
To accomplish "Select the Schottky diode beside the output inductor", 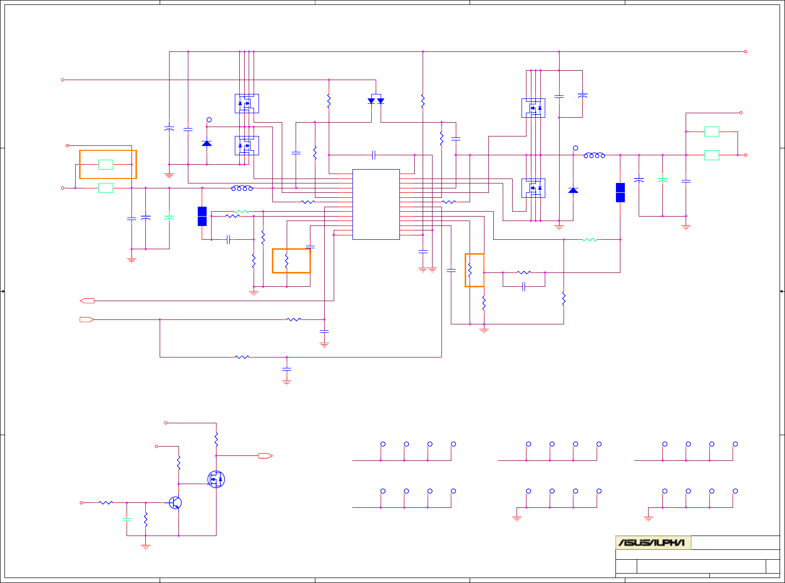I will [573, 190].
